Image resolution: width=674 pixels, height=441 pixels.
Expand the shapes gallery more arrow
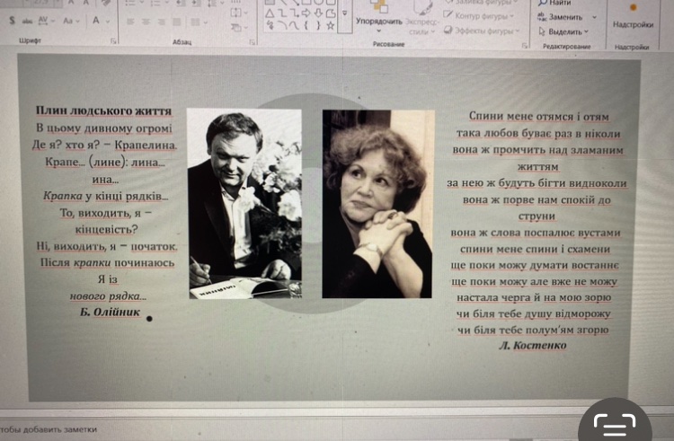click(344, 13)
